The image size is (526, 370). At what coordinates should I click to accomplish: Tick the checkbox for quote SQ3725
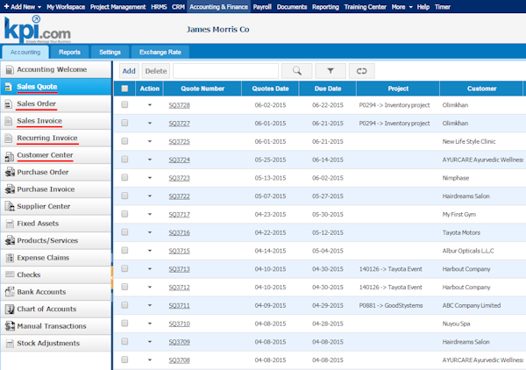(124, 141)
